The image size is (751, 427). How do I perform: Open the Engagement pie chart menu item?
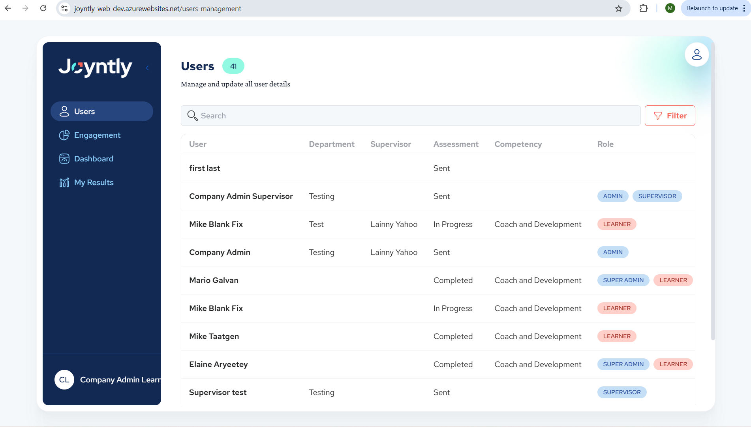pyautogui.click(x=64, y=135)
